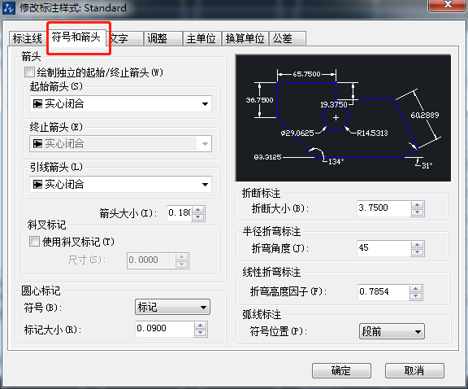Image resolution: width=468 pixels, height=389 pixels.
Task: Open the 文字 tab
Action: tap(124, 38)
